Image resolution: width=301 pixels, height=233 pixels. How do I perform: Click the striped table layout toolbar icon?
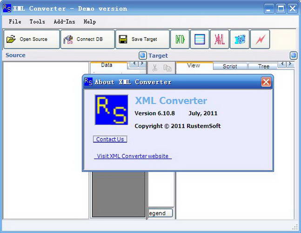200,39
